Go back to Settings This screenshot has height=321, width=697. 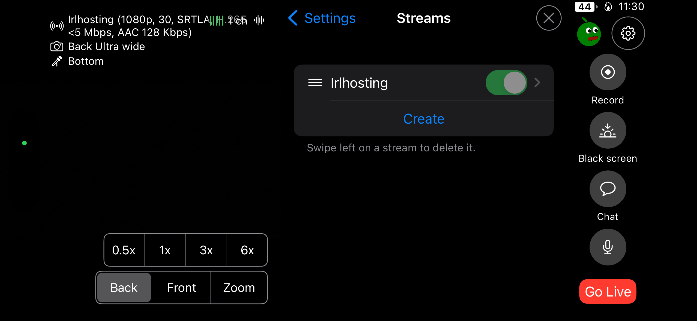[322, 18]
